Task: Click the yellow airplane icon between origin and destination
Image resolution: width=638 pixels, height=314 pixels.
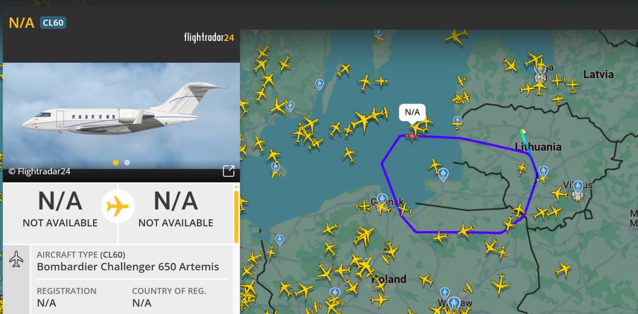Action: pyautogui.click(x=118, y=206)
